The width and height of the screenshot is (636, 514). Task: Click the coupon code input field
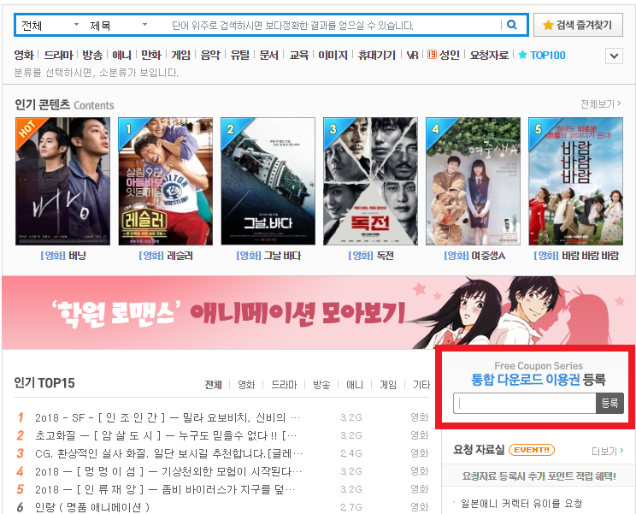(524, 403)
